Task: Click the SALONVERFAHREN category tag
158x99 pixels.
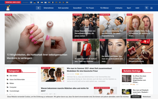Action: click(133, 40)
